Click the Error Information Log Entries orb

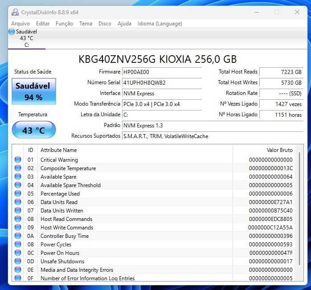click(x=18, y=278)
